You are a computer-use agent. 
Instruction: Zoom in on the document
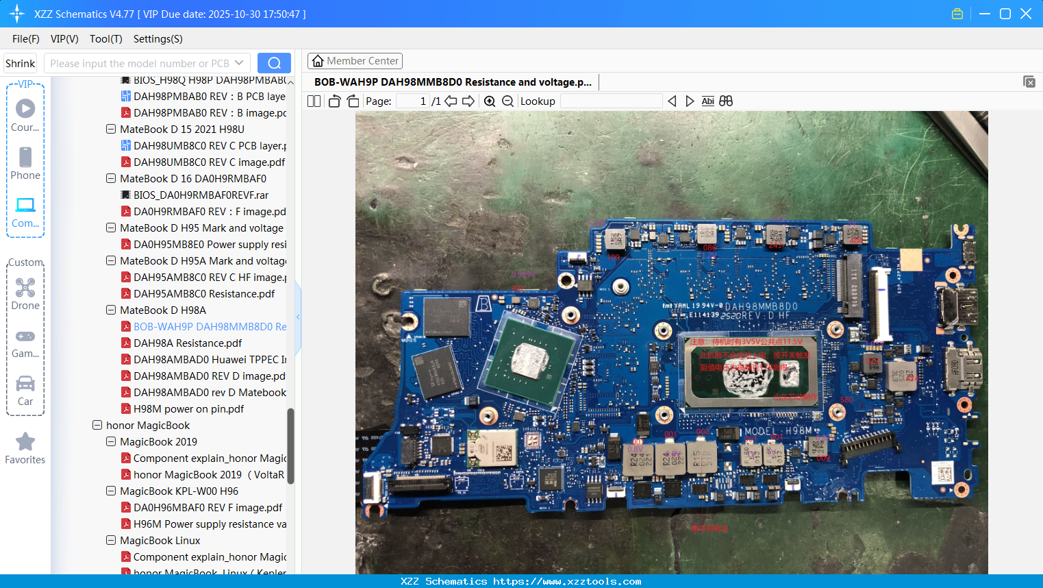coord(490,101)
